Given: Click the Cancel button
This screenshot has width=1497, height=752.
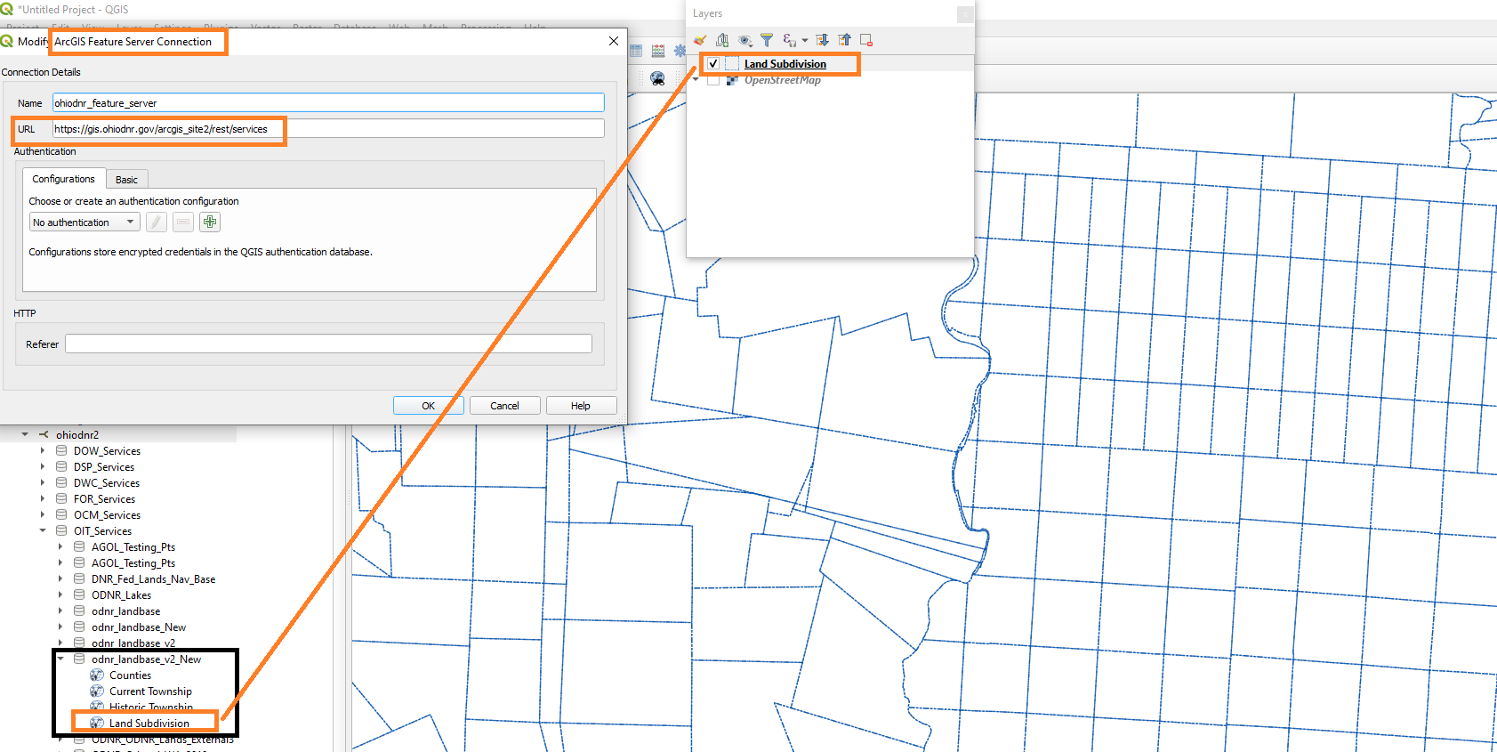Looking at the screenshot, I should coord(504,406).
